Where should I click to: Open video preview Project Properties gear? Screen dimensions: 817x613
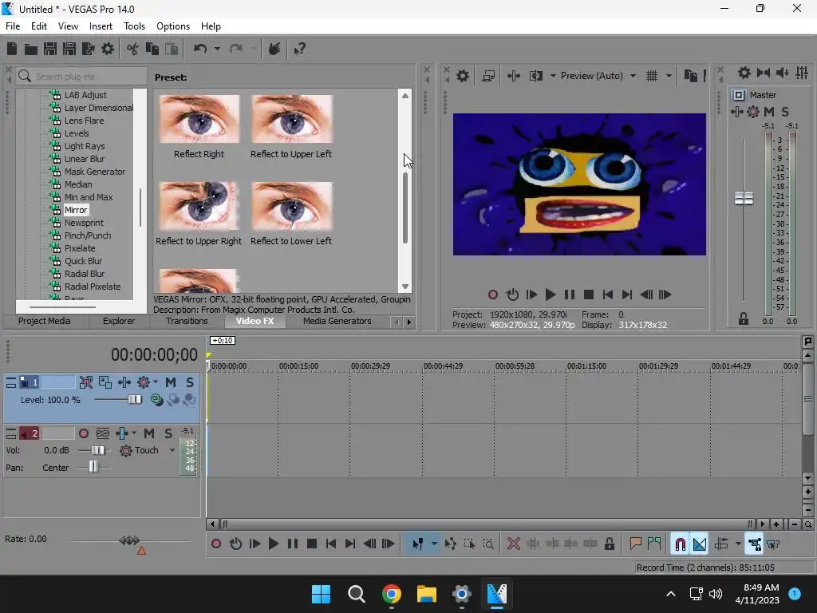(x=463, y=76)
